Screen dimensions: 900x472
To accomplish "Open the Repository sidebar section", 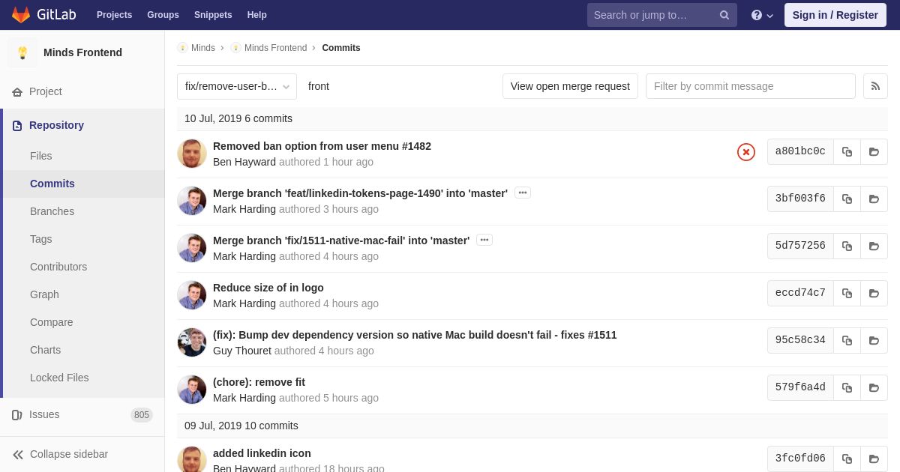I will pos(82,125).
